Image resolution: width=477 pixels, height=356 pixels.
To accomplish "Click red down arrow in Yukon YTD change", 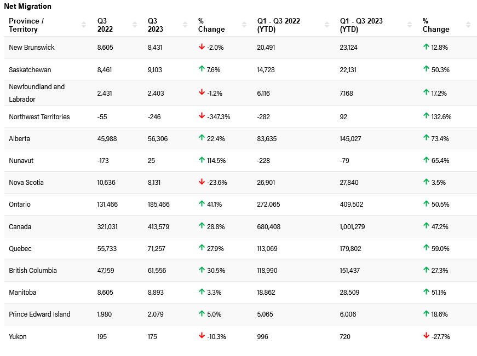I will click(x=426, y=336).
